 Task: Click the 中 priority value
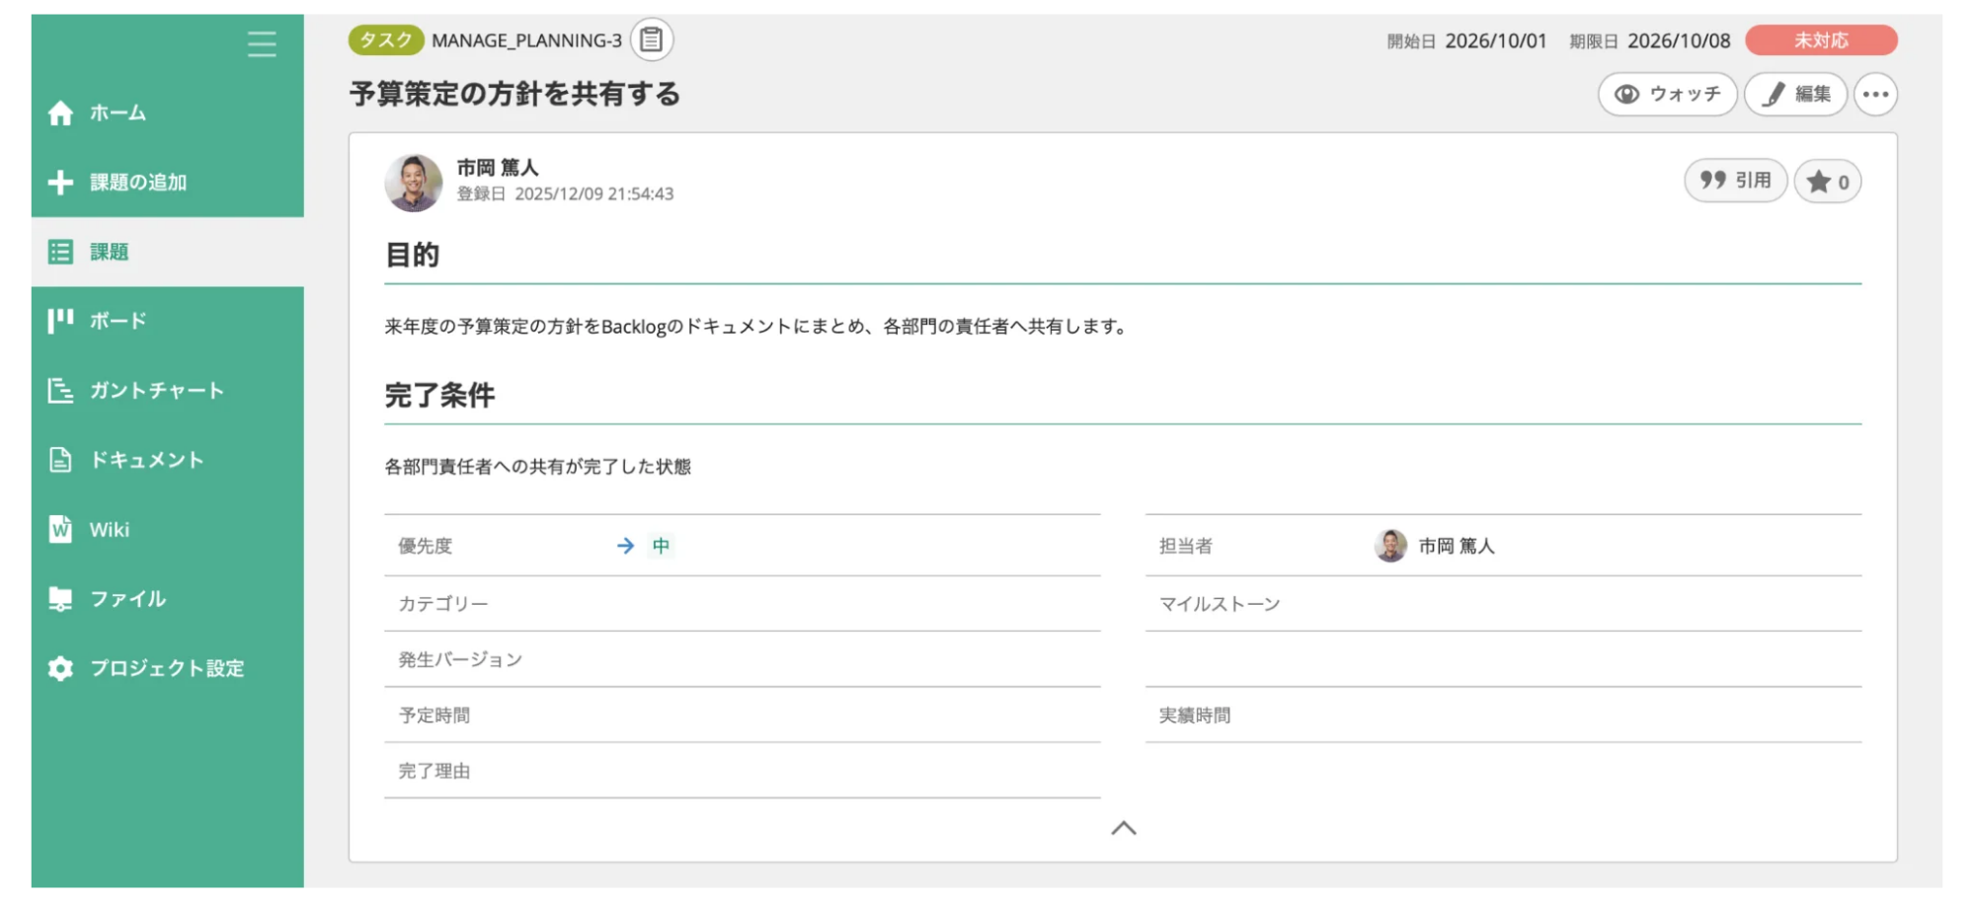click(661, 546)
